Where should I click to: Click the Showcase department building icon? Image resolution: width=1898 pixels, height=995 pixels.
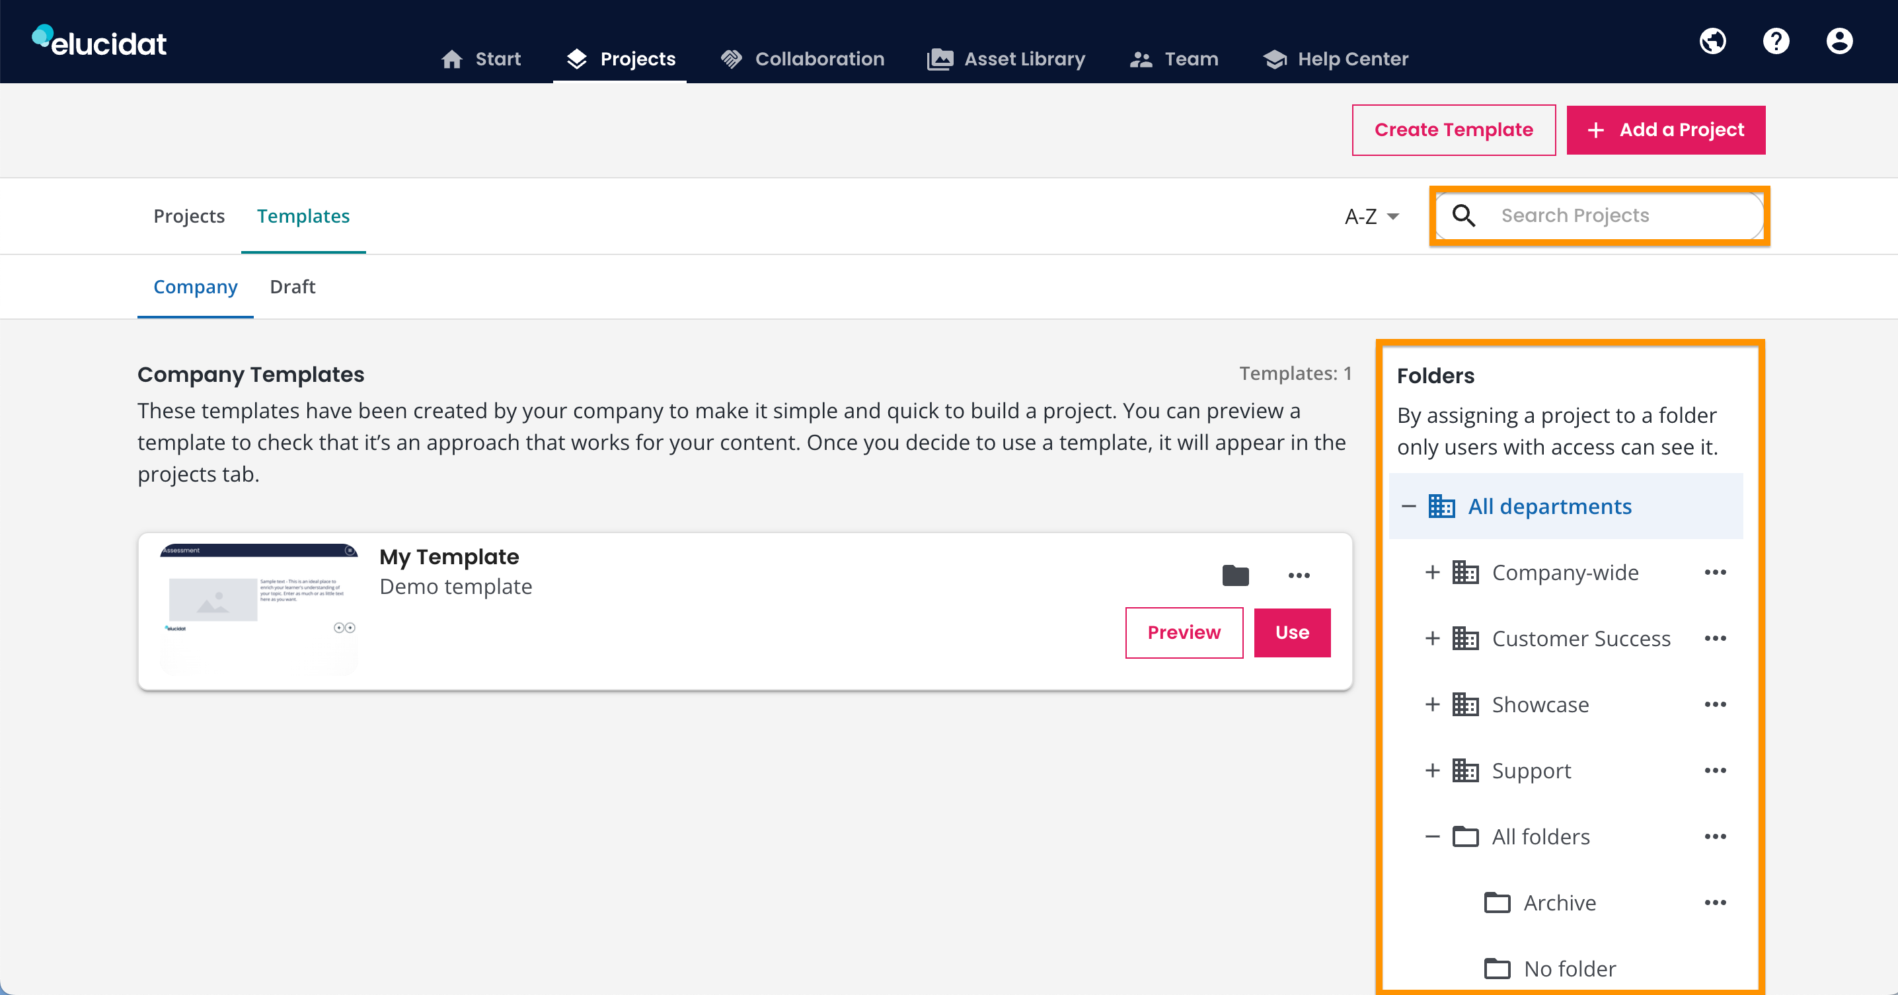[x=1466, y=704]
